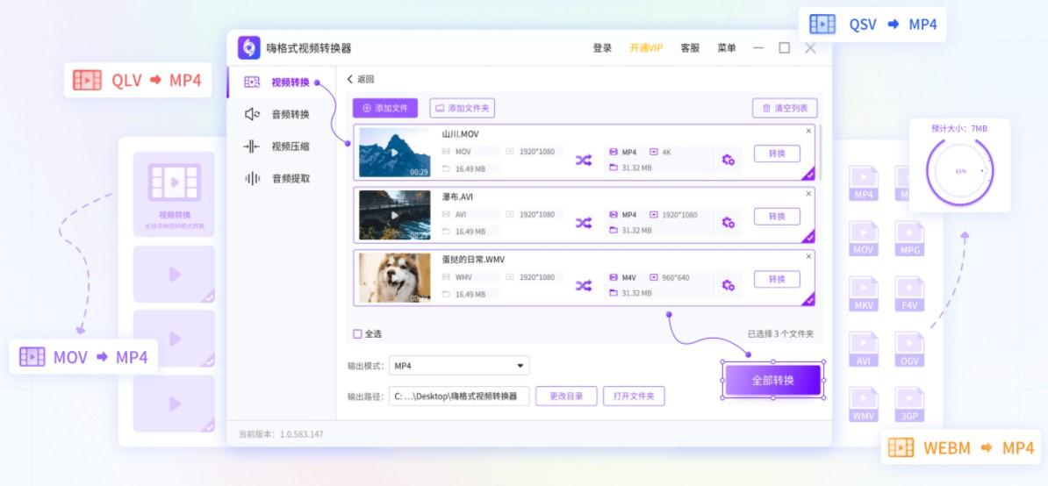This screenshot has height=486, width=1048.
Task: Click 开通VIP in the title bar
Action: (646, 48)
